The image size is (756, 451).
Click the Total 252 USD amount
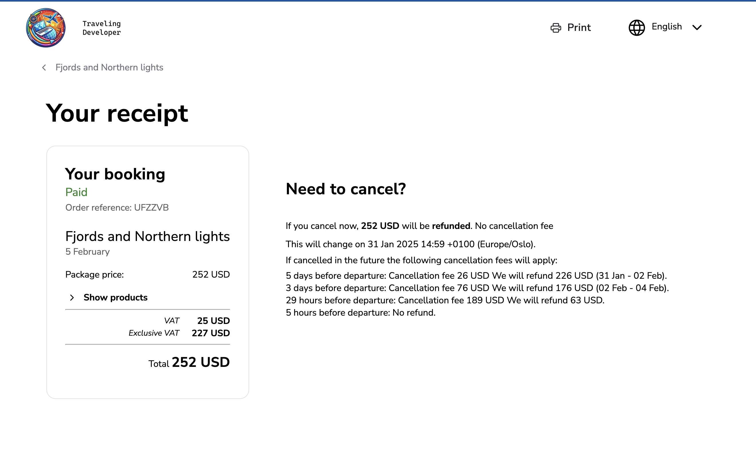click(201, 362)
